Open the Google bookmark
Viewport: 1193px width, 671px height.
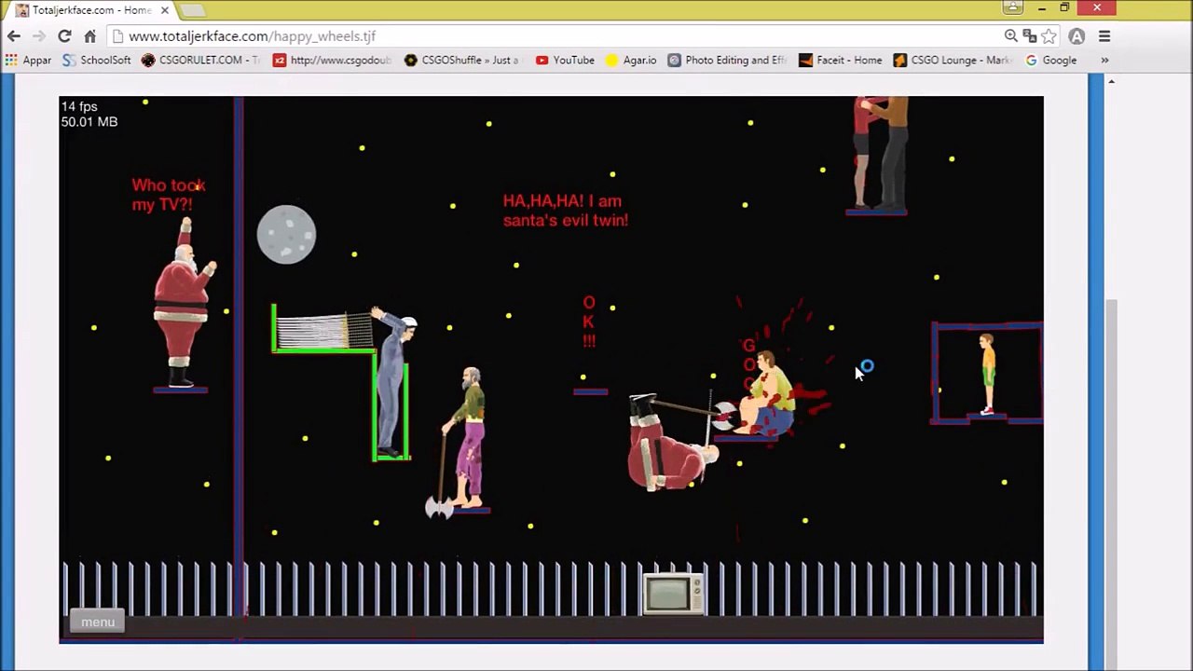coord(1051,60)
